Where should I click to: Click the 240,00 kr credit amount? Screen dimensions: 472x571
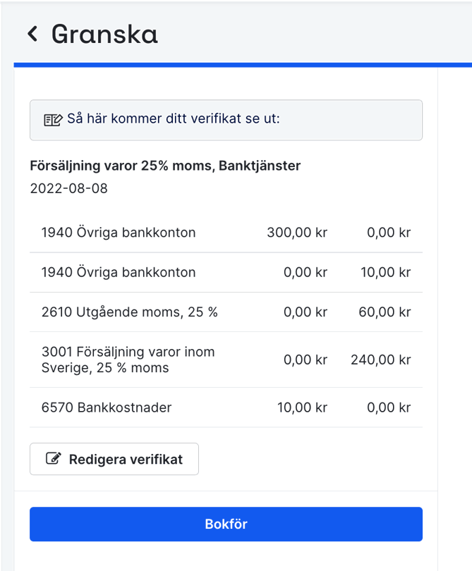coord(381,360)
